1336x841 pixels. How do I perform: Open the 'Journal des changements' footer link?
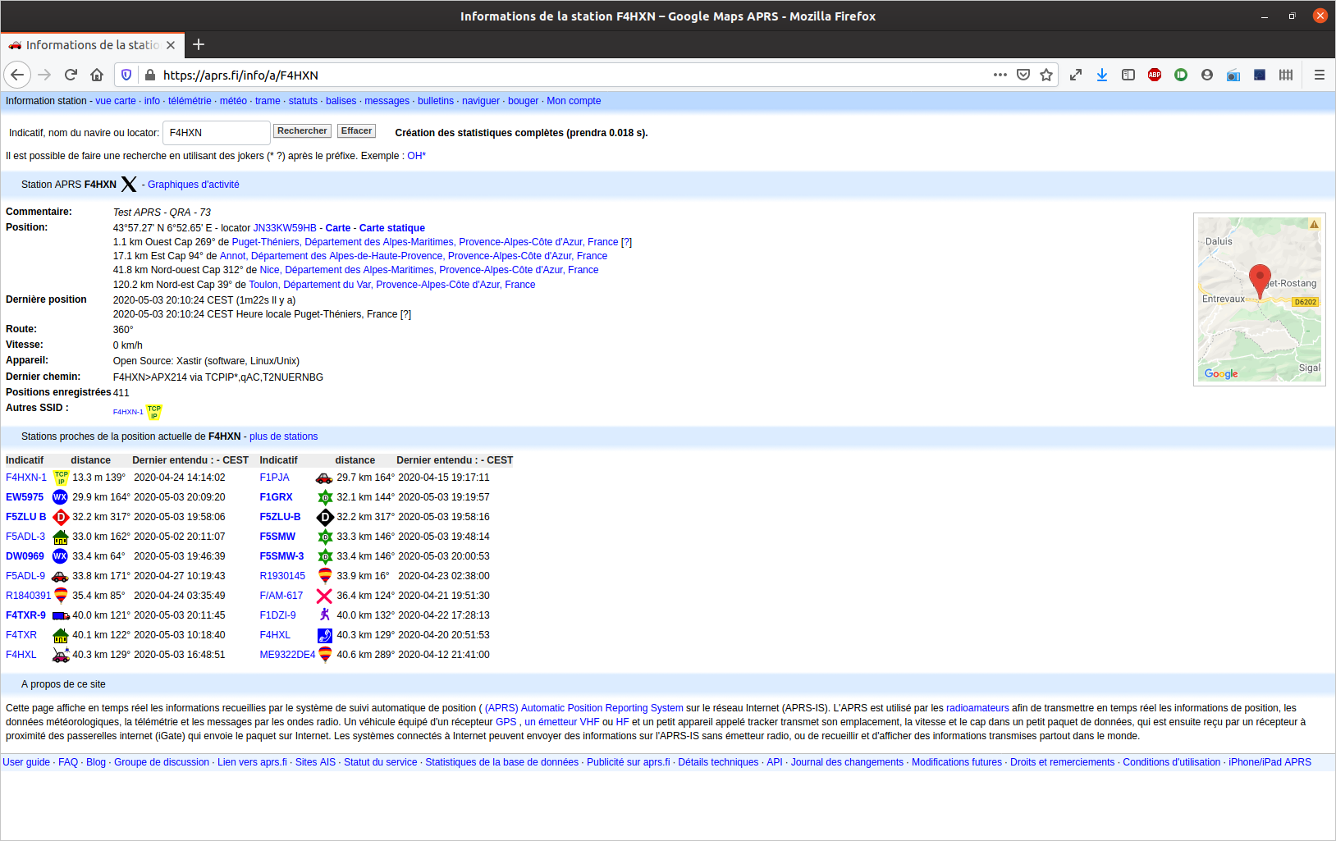coord(847,762)
